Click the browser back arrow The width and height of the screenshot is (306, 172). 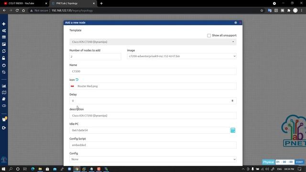click(x=4, y=11)
